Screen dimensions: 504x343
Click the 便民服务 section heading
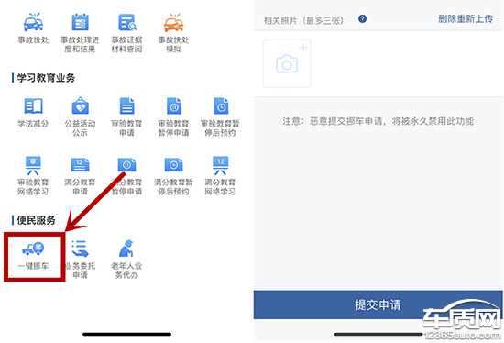coord(36,220)
